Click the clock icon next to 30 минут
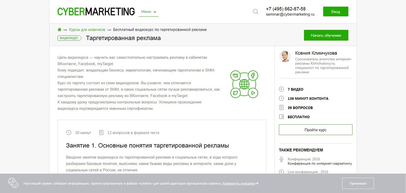The image size is (406, 193). 69,132
